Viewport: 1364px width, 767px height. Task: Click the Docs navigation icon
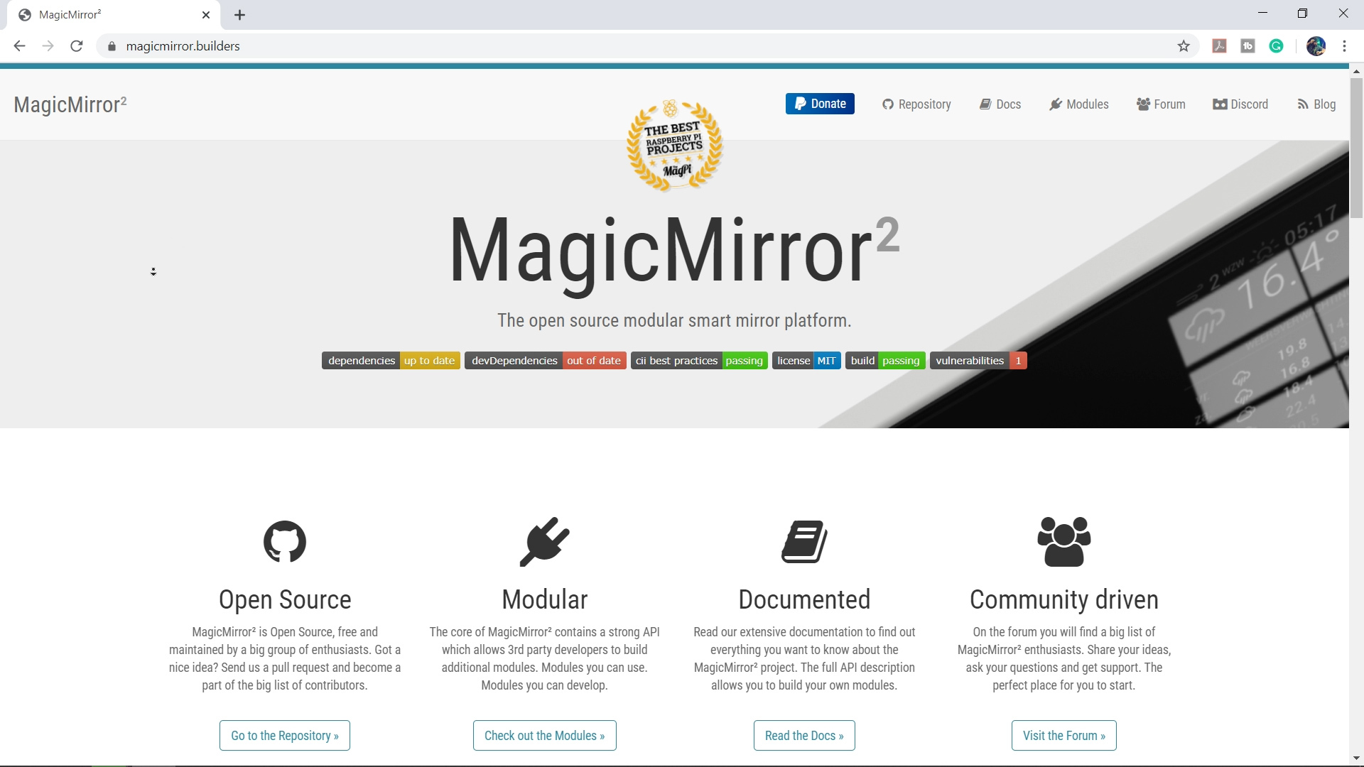coord(985,104)
